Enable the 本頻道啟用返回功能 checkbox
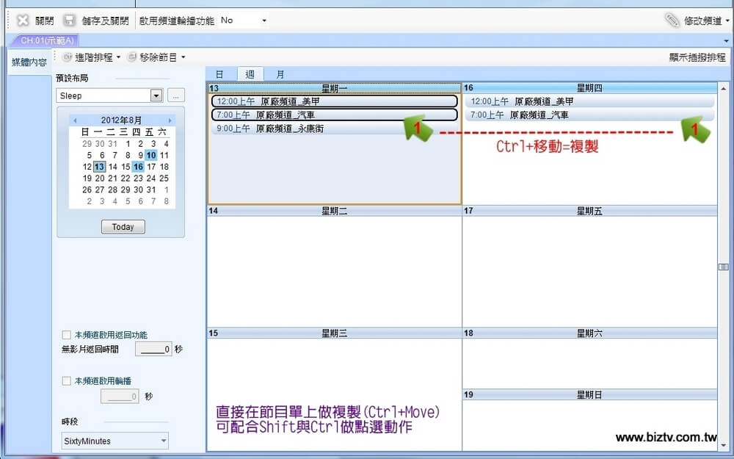This screenshot has width=734, height=459. click(67, 335)
